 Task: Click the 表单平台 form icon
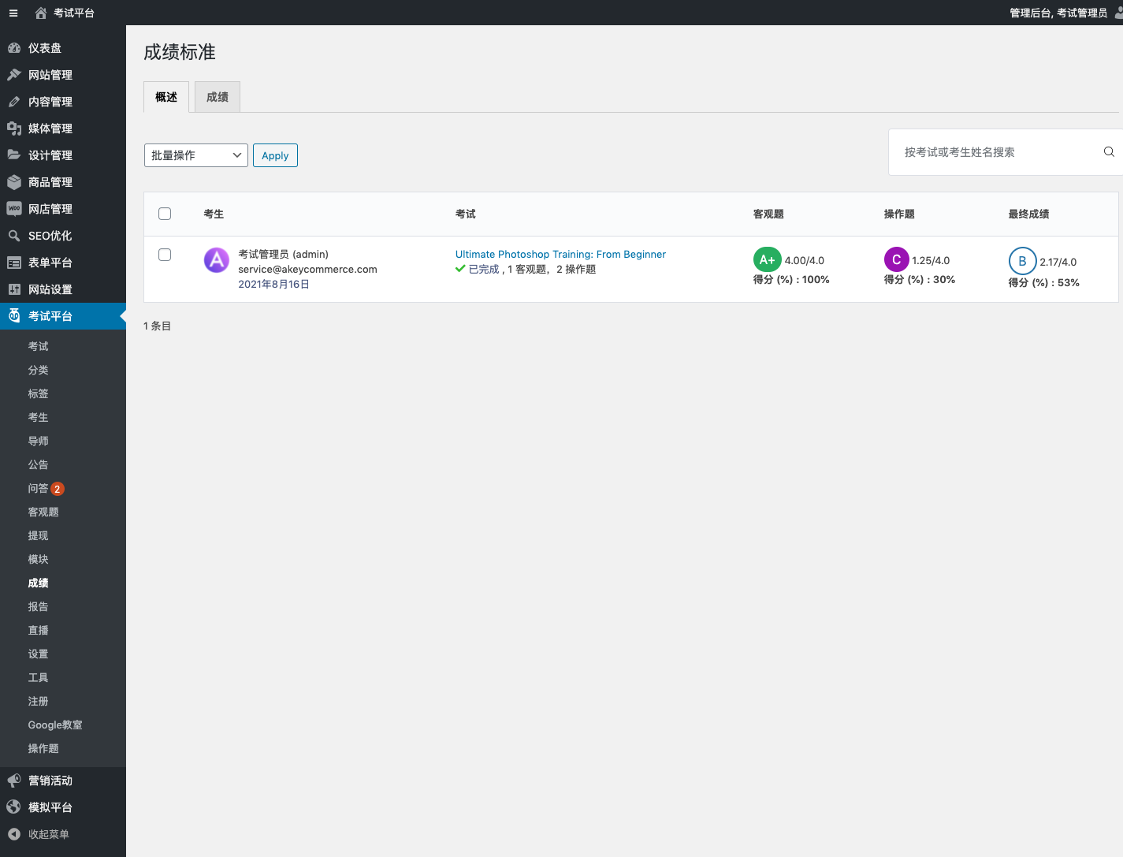point(14,263)
